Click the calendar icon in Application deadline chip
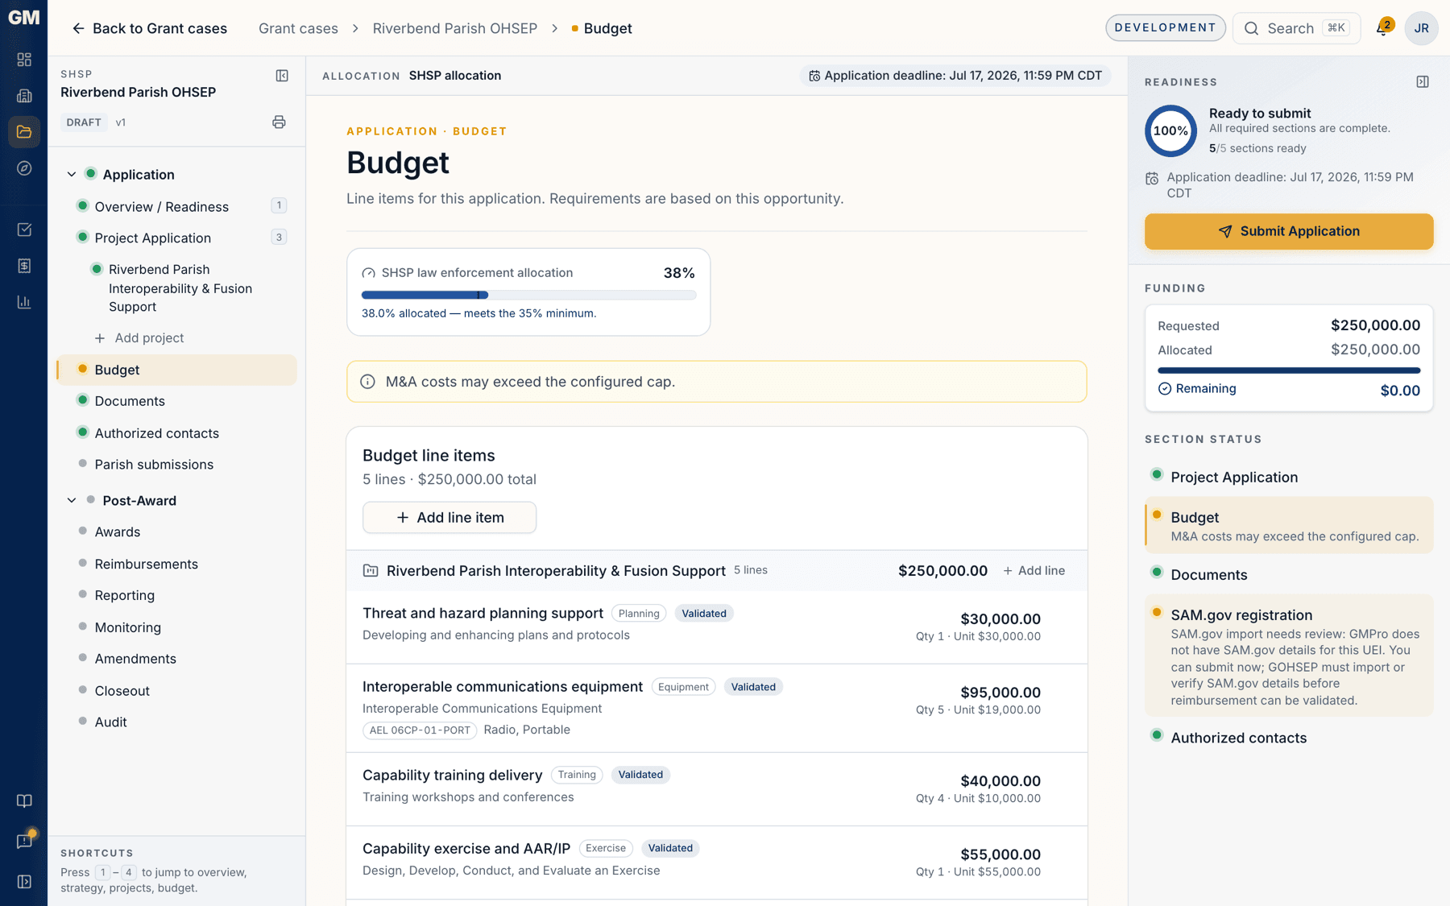The width and height of the screenshot is (1450, 906). pos(814,76)
